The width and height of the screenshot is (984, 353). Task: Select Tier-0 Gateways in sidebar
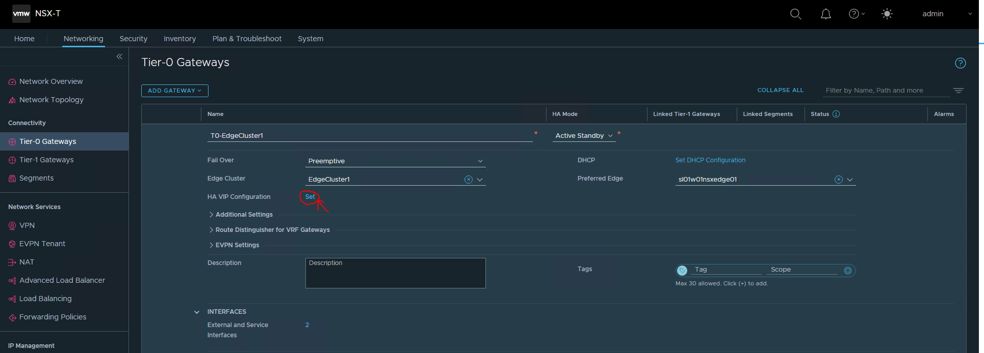pos(64,141)
